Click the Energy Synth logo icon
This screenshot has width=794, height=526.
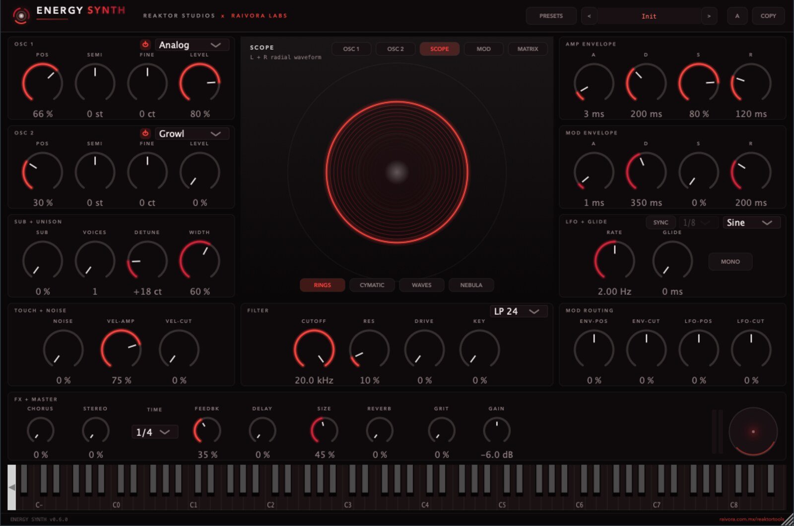(21, 15)
